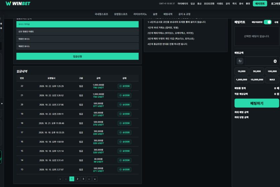Clear the bet cart with 삭제
The height and width of the screenshot is (187, 280).
click(276, 22)
